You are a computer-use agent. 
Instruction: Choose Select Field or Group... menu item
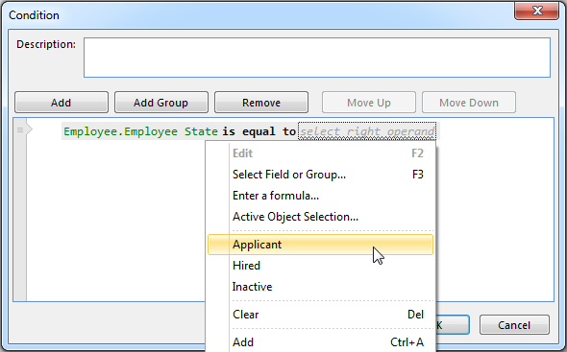(x=320, y=175)
